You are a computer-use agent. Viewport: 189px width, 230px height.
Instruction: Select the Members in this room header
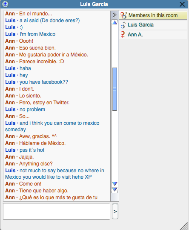click(153, 15)
